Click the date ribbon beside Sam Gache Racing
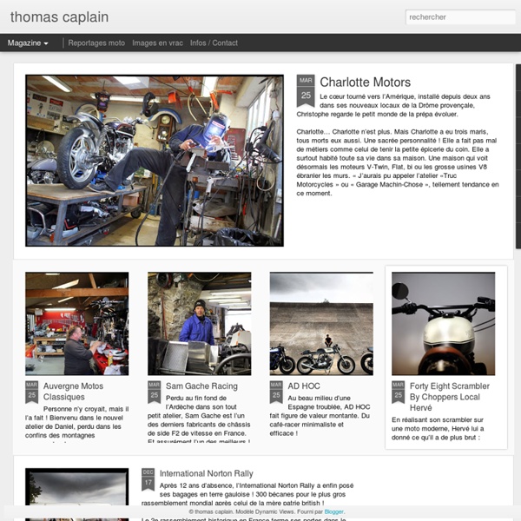Screen dimensions: 521x521 (155, 392)
